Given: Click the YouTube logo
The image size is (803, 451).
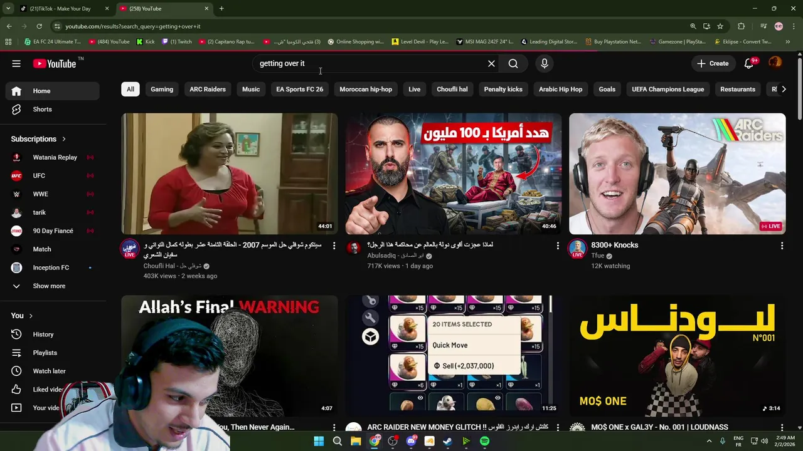Looking at the screenshot, I should tap(54, 63).
